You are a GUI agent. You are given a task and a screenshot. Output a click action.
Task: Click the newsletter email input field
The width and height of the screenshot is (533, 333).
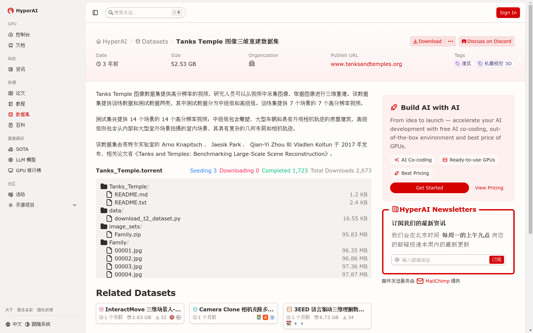coord(444,260)
